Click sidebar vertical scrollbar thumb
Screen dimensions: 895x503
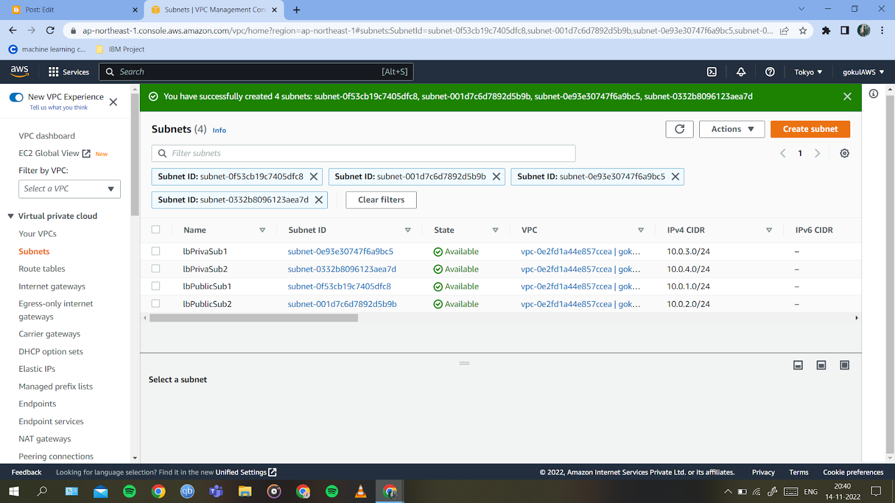click(135, 154)
